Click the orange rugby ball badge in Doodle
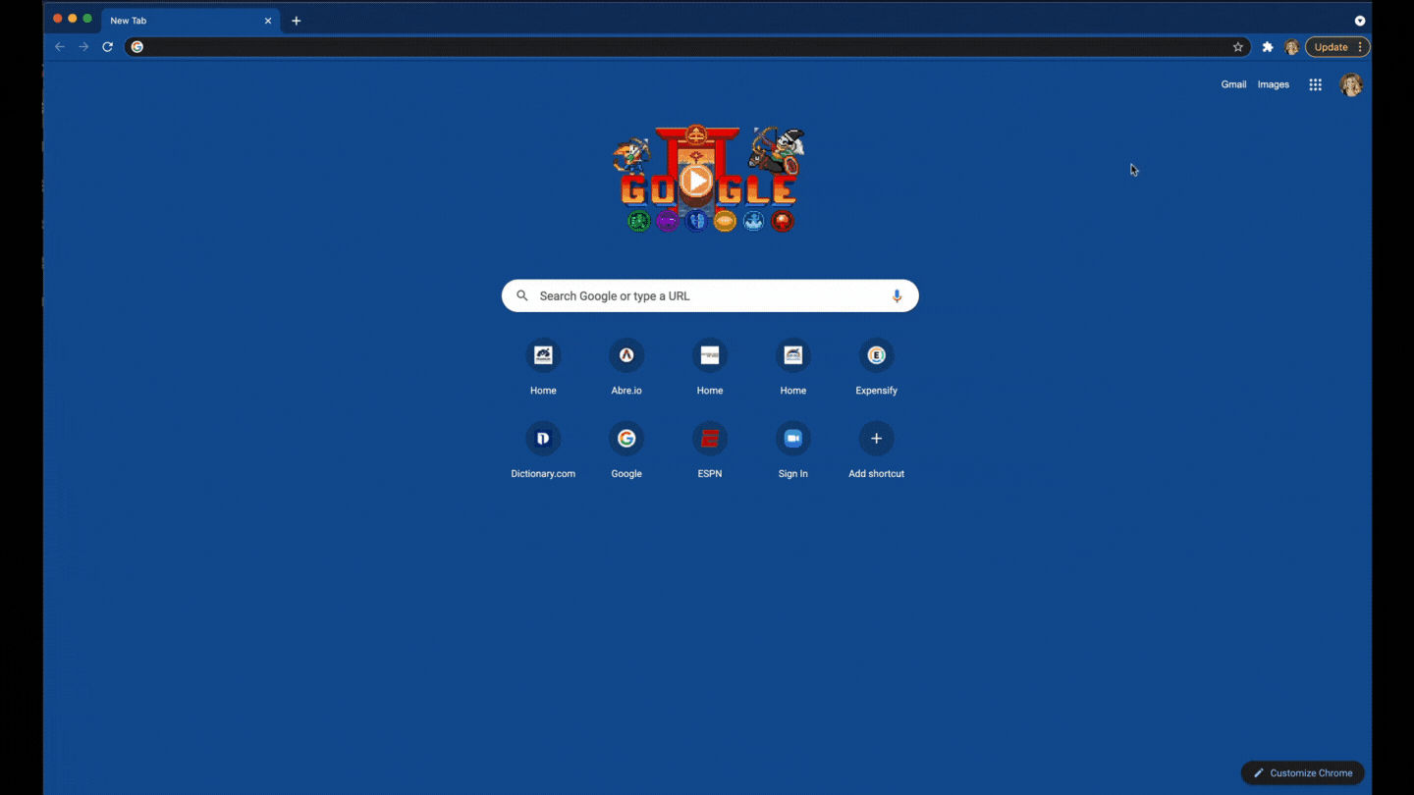Image resolution: width=1414 pixels, height=795 pixels. coord(725,221)
